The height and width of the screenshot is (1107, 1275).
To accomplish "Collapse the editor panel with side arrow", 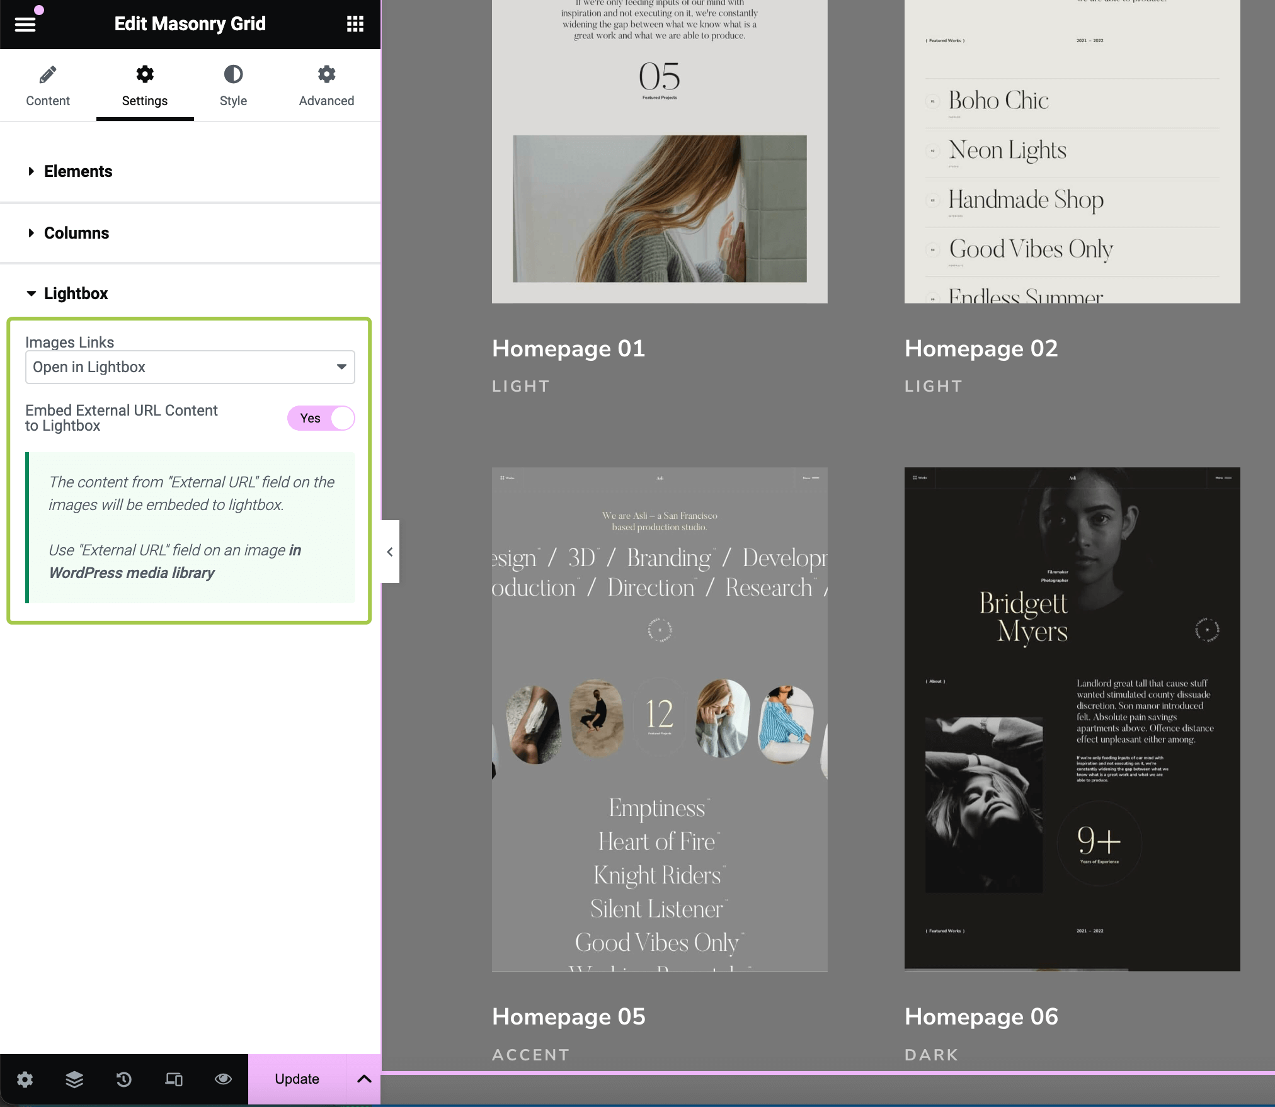I will 390,552.
